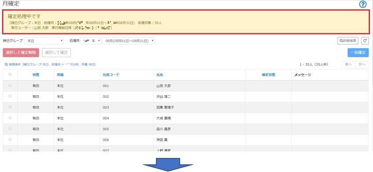373x172 pixels.
Task: Click the メッセージ column header
Action: 303,75
